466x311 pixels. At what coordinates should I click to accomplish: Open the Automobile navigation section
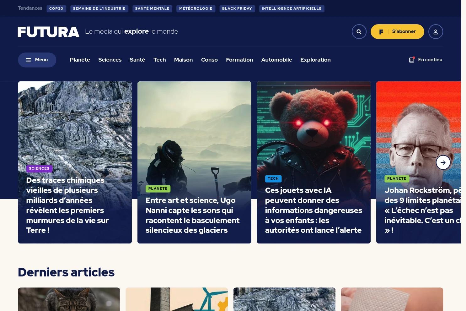point(276,60)
